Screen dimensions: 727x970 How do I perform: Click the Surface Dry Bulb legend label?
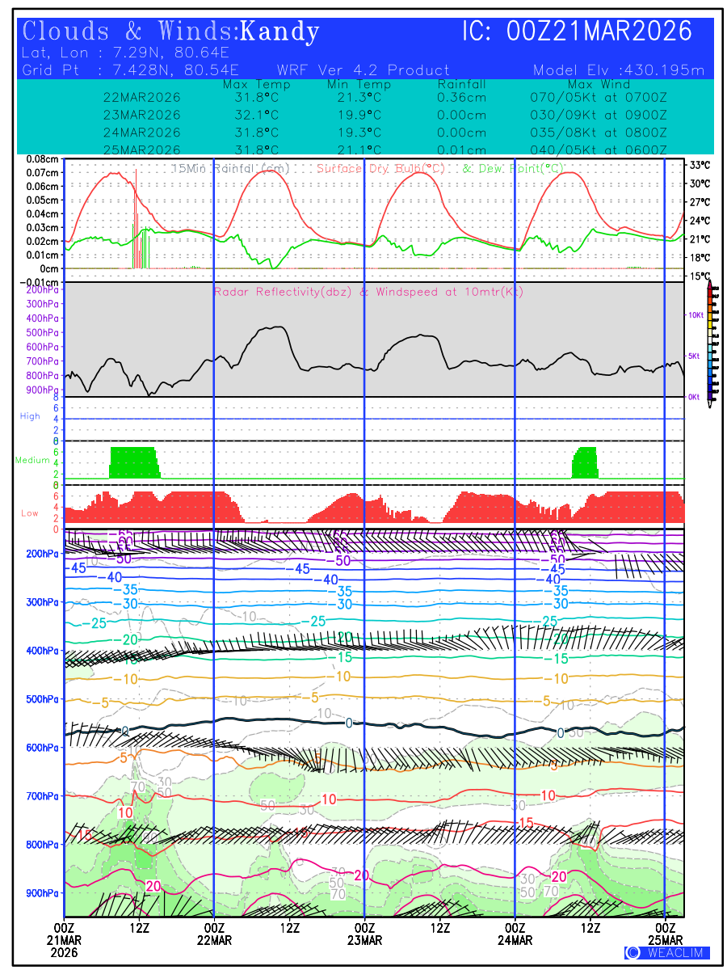click(380, 168)
